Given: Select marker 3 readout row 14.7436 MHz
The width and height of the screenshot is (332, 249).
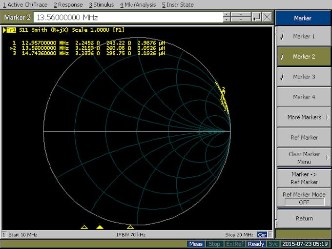Looking at the screenshot, I should click(x=88, y=53).
